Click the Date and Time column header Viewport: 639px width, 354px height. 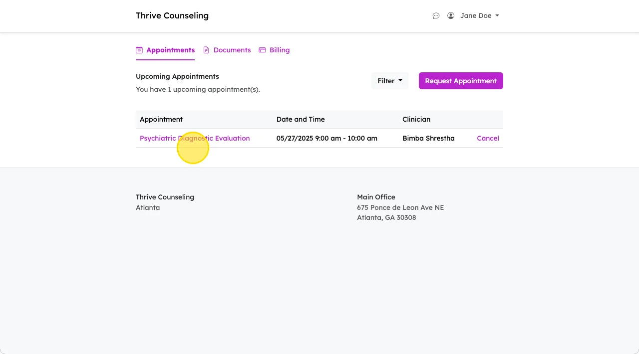point(301,120)
